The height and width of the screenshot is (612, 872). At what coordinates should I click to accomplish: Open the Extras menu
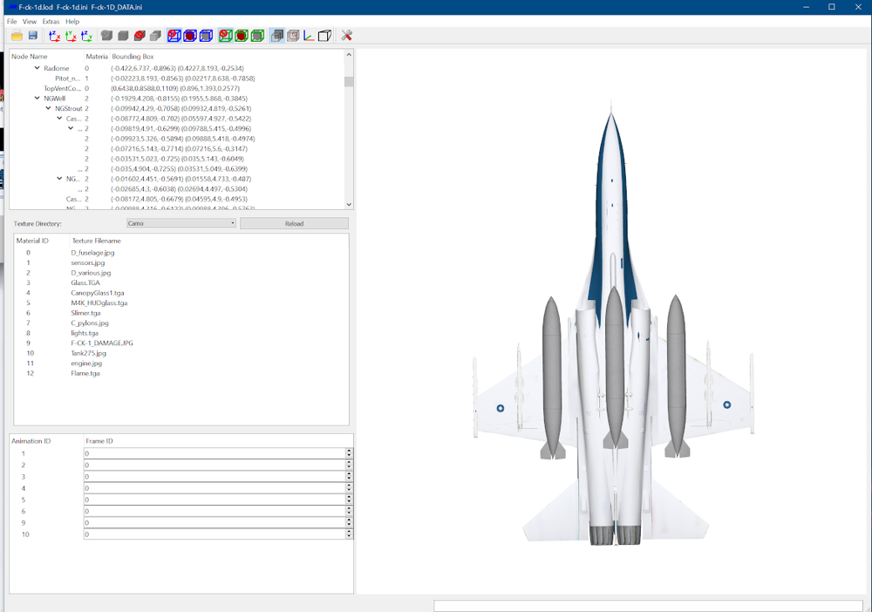pyautogui.click(x=51, y=21)
